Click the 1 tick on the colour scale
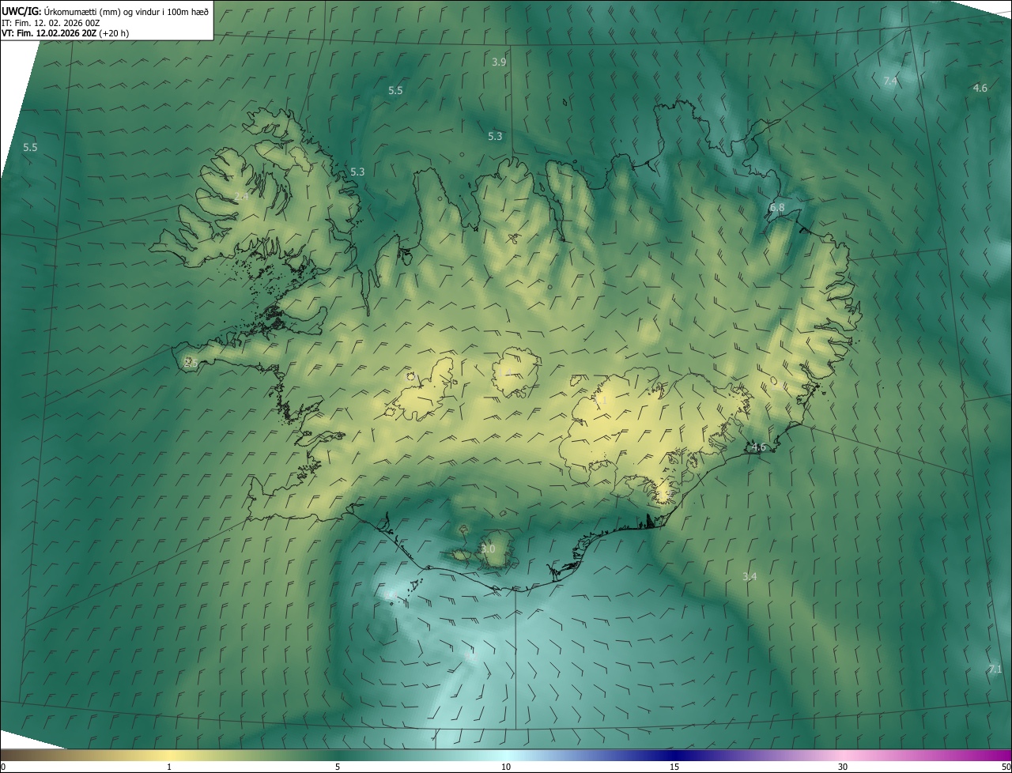Image resolution: width=1012 pixels, height=773 pixels. tap(169, 767)
